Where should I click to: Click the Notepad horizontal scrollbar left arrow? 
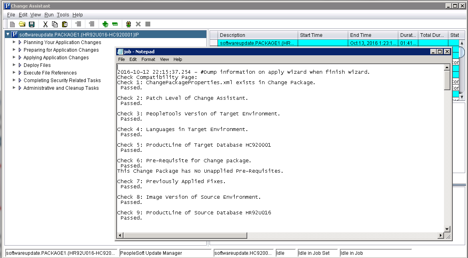coord(120,235)
